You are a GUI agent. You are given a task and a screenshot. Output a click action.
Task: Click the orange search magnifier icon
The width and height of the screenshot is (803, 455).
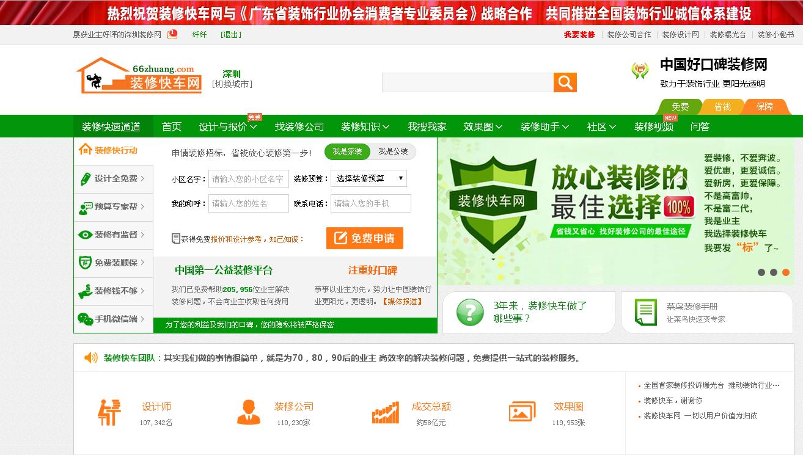tap(564, 82)
